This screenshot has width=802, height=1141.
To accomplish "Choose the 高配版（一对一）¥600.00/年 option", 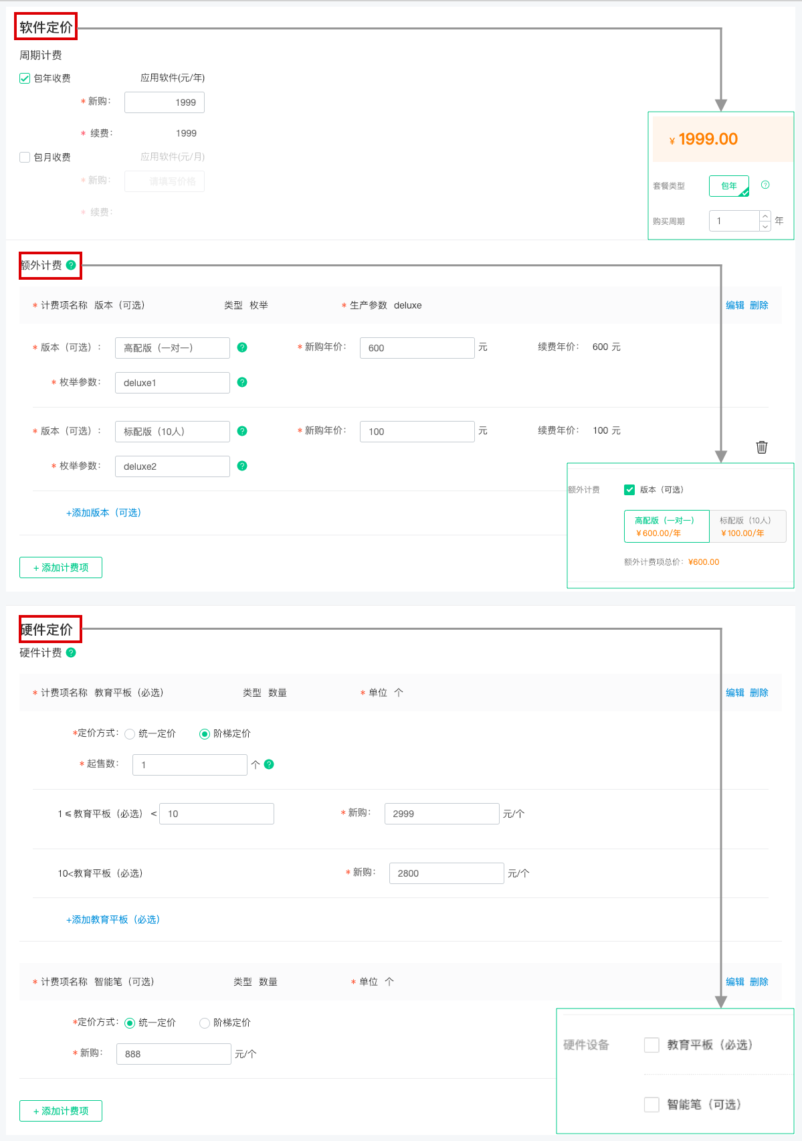I will pos(667,527).
